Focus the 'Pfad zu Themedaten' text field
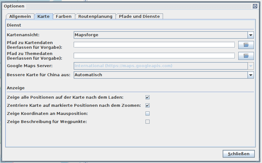This screenshot has width=262, height=163. pos(154,56)
